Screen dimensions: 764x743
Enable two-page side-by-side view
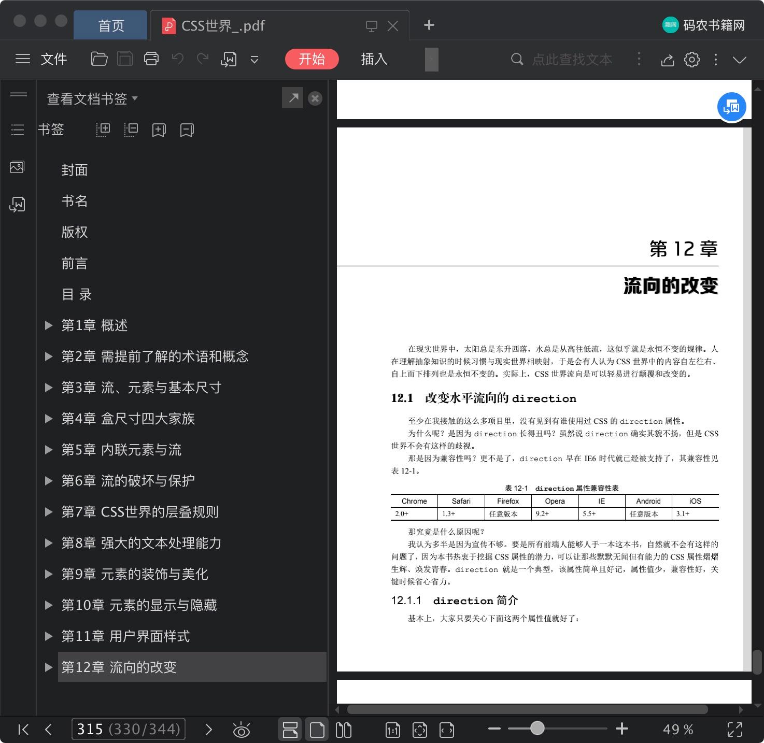(343, 730)
